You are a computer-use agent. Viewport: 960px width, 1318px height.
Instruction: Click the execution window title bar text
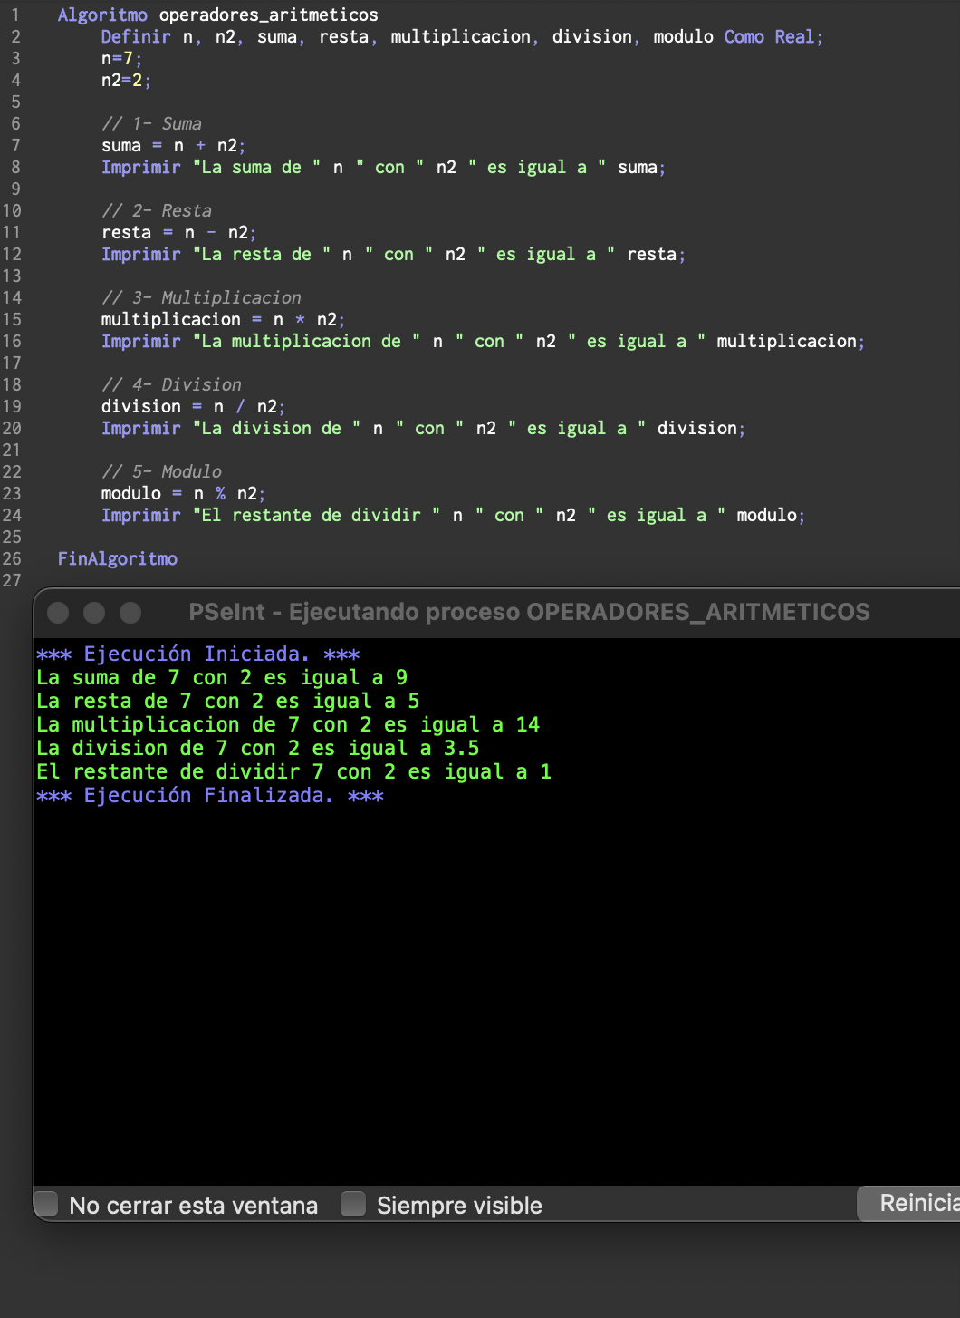(530, 613)
